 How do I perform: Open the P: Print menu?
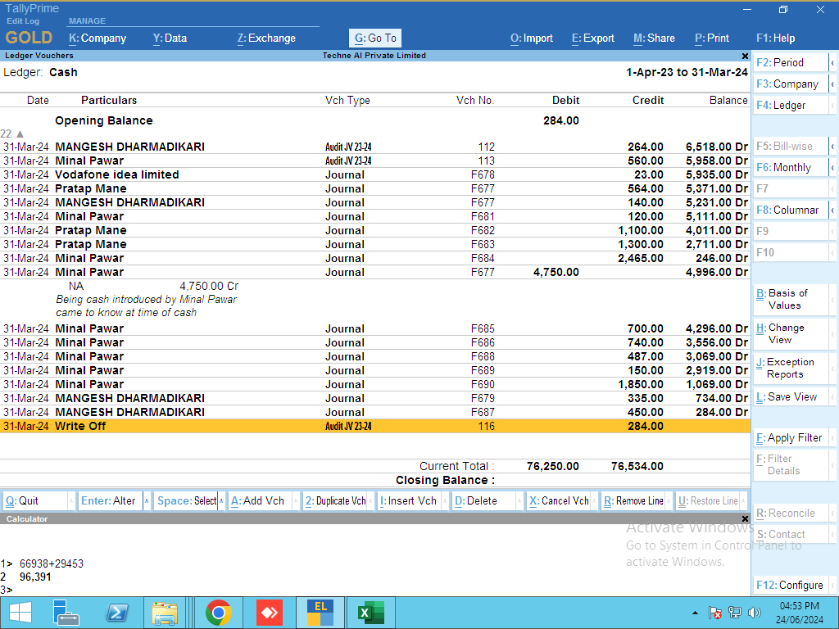(x=712, y=38)
